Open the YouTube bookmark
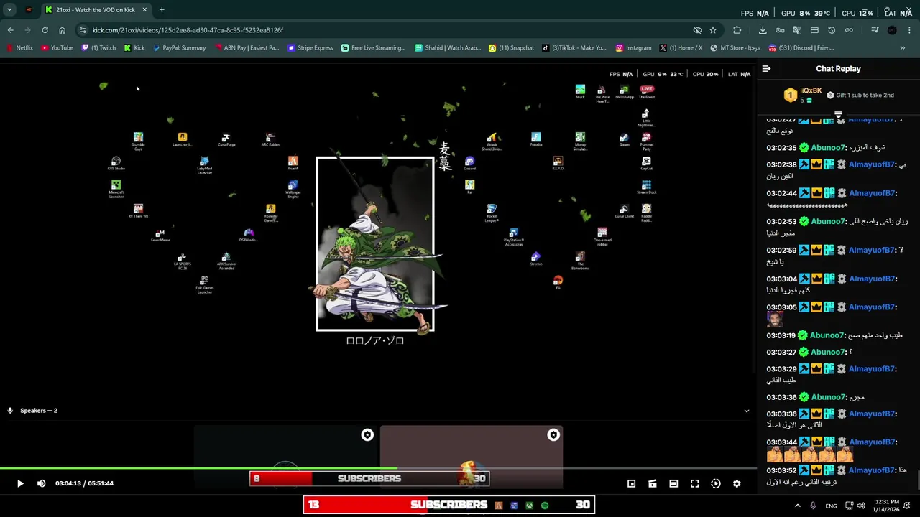Image resolution: width=920 pixels, height=517 pixels. tap(57, 48)
